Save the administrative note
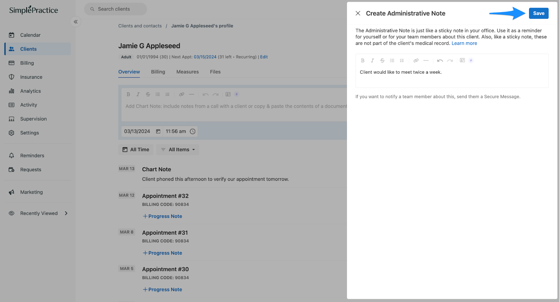The height and width of the screenshot is (302, 559). coord(538,13)
